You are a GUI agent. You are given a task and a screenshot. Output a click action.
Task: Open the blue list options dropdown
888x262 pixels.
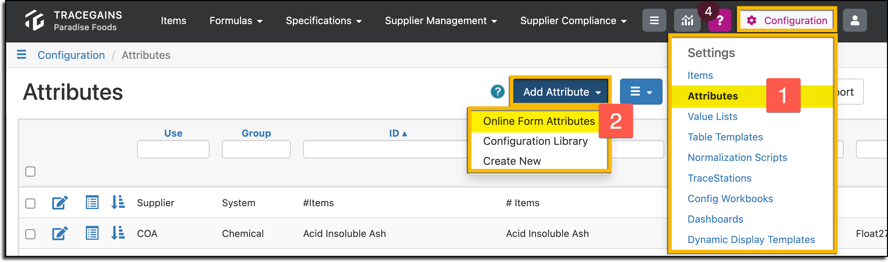coord(641,92)
